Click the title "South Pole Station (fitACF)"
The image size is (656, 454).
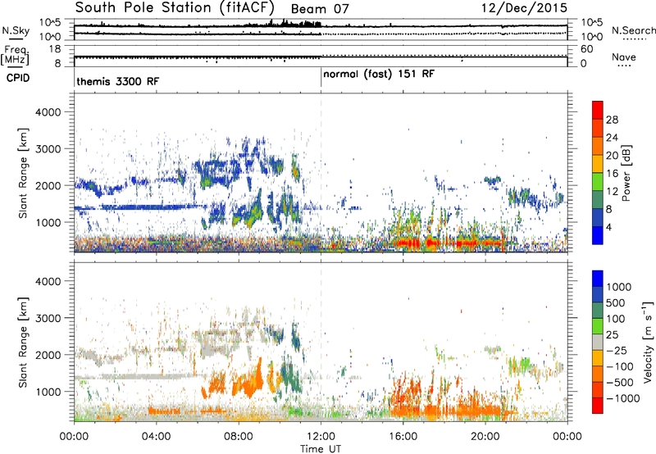(x=175, y=8)
